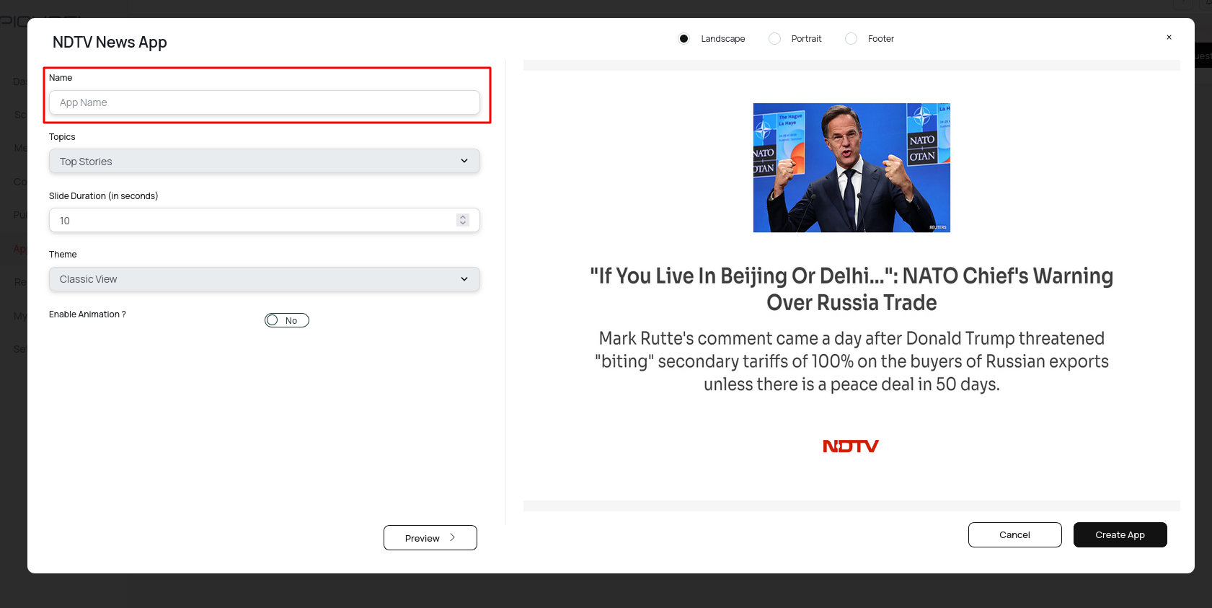Click the NDTV News App dialog title
Image resolution: width=1212 pixels, height=608 pixels.
pos(110,43)
